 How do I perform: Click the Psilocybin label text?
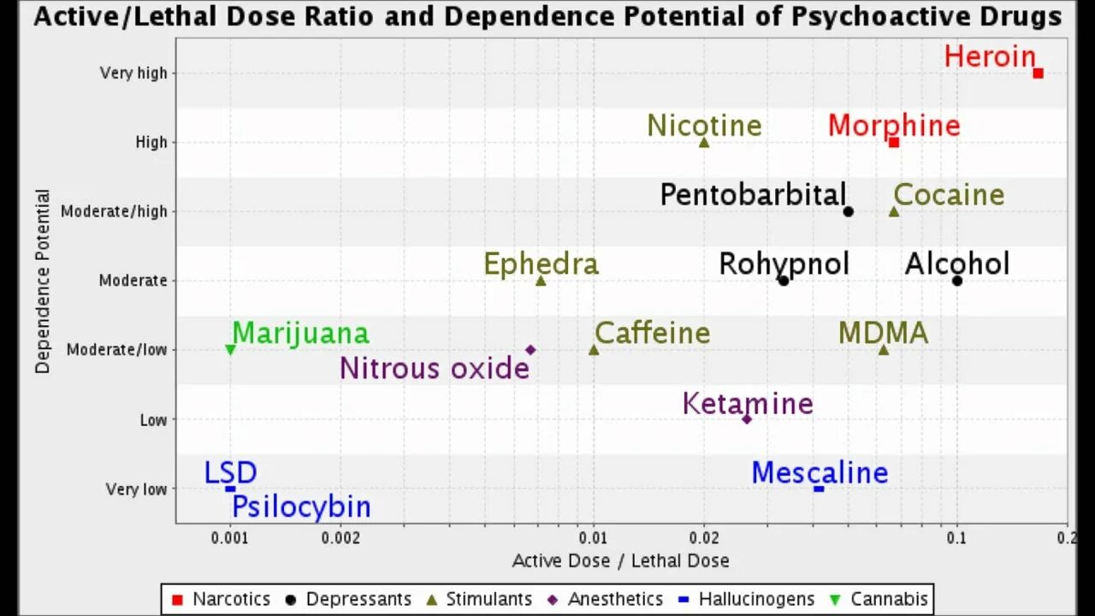pos(301,507)
